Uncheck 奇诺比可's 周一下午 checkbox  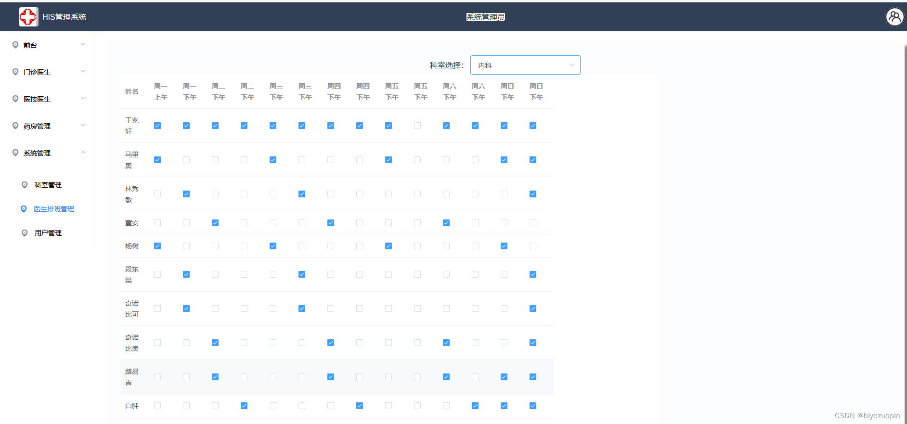186,308
